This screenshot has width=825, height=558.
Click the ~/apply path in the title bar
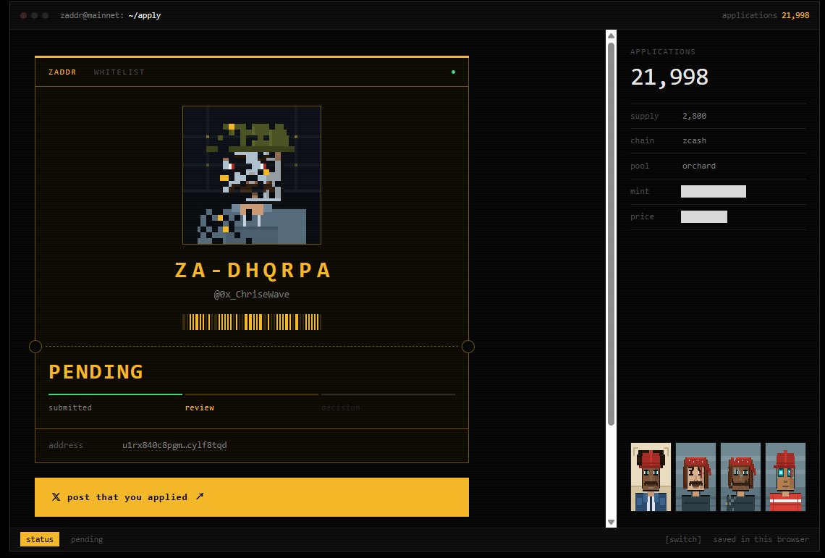click(x=144, y=15)
